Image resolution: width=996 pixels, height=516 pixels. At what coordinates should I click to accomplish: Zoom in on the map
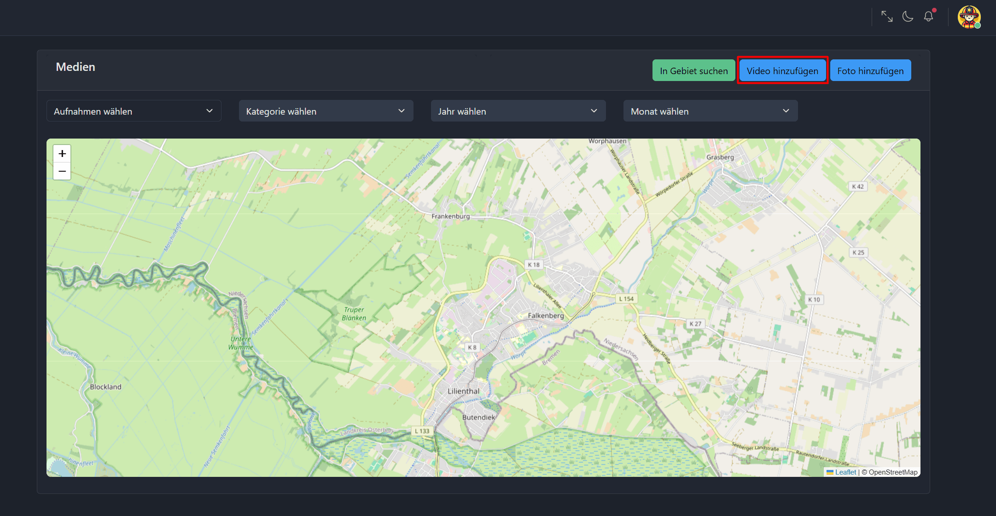tap(62, 153)
